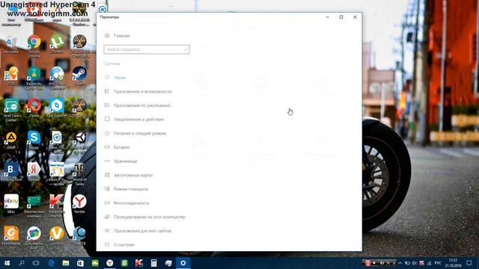Minimize the Параметры window
Image resolution: width=479 pixels, height=269 pixels.
click(328, 17)
